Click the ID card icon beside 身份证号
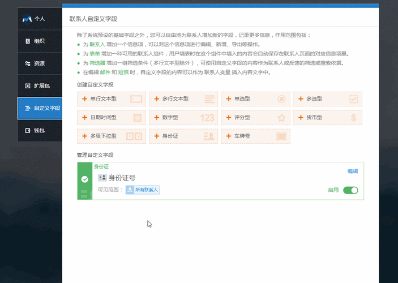 102,178
